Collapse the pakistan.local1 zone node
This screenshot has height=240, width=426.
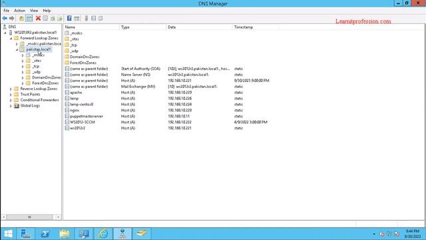[x=17, y=49]
